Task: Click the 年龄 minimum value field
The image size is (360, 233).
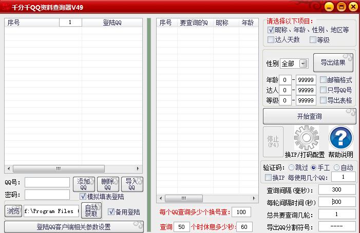Action: [285, 80]
